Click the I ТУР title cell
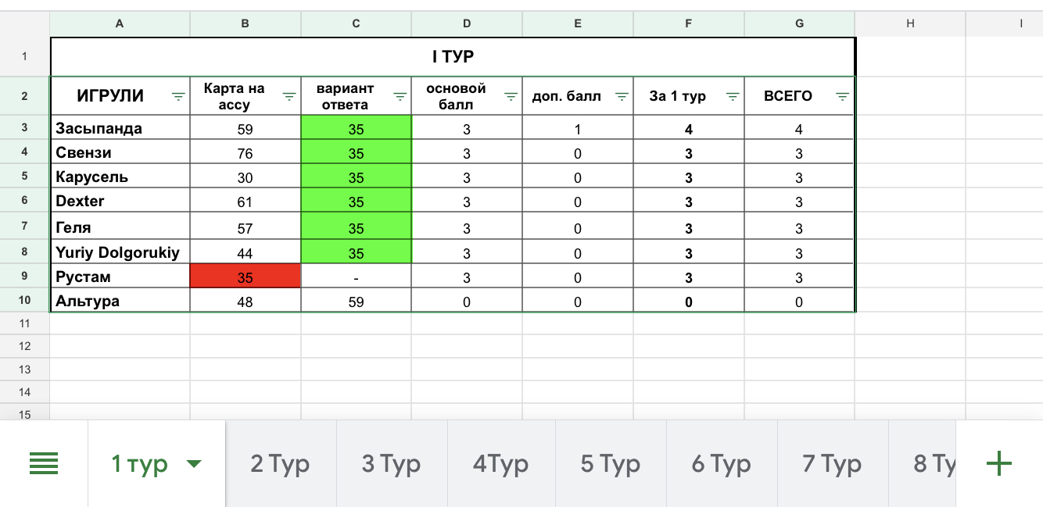Image resolution: width=1043 pixels, height=507 pixels. point(453,56)
